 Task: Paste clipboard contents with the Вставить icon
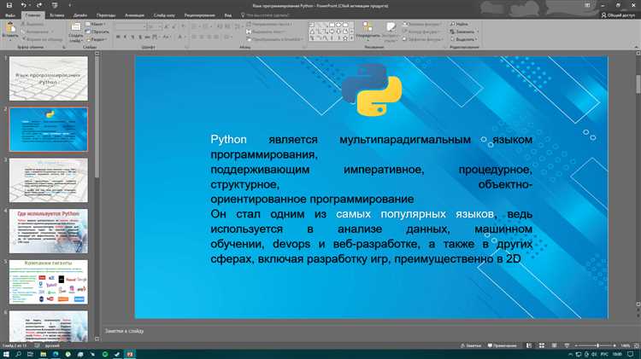(9, 31)
